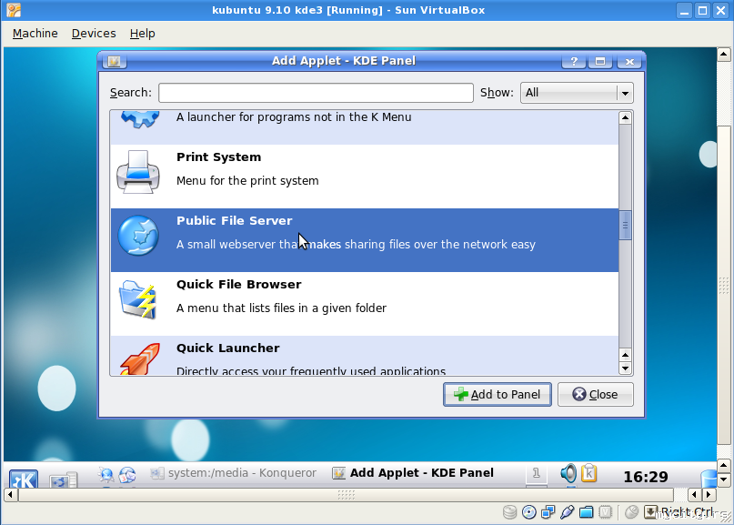Click the Add to Panel button

pyautogui.click(x=498, y=394)
